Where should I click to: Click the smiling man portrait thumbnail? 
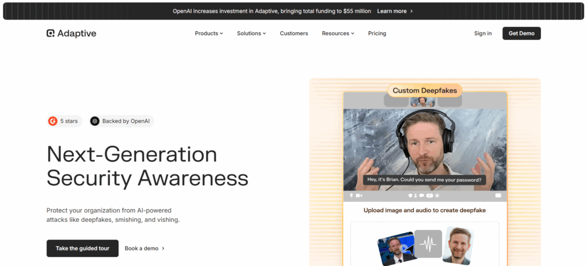coord(458,246)
